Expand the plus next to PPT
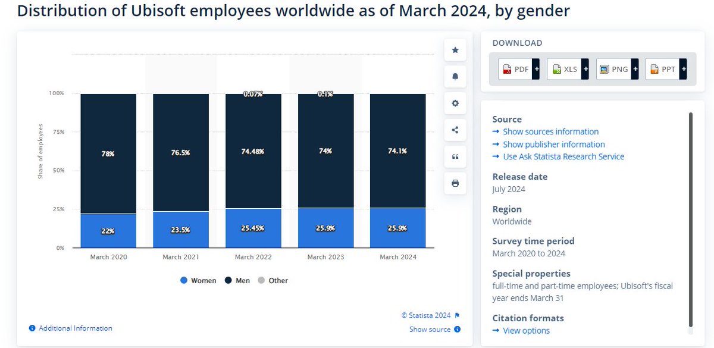The width and height of the screenshot is (714, 348). (x=683, y=69)
